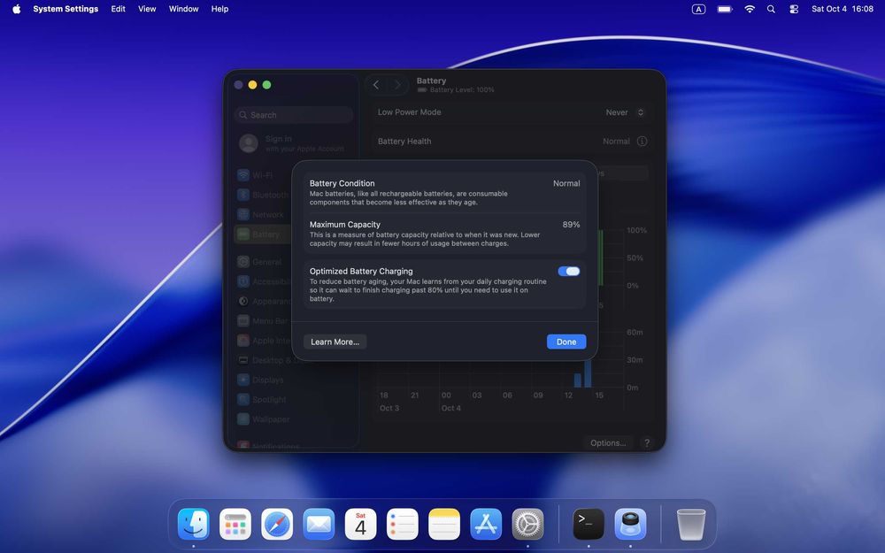Select General in settings sidebar
This screenshot has width=885, height=553.
click(261, 262)
